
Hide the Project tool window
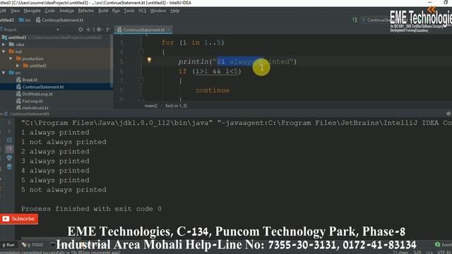click(x=108, y=30)
